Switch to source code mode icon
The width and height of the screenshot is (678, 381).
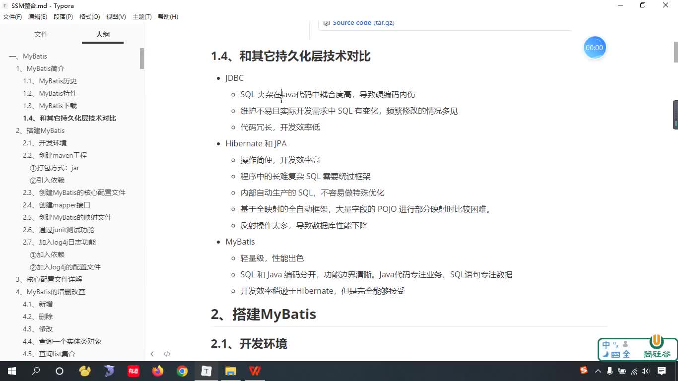click(167, 354)
